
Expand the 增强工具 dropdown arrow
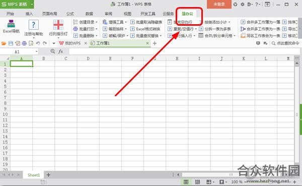point(126,22)
